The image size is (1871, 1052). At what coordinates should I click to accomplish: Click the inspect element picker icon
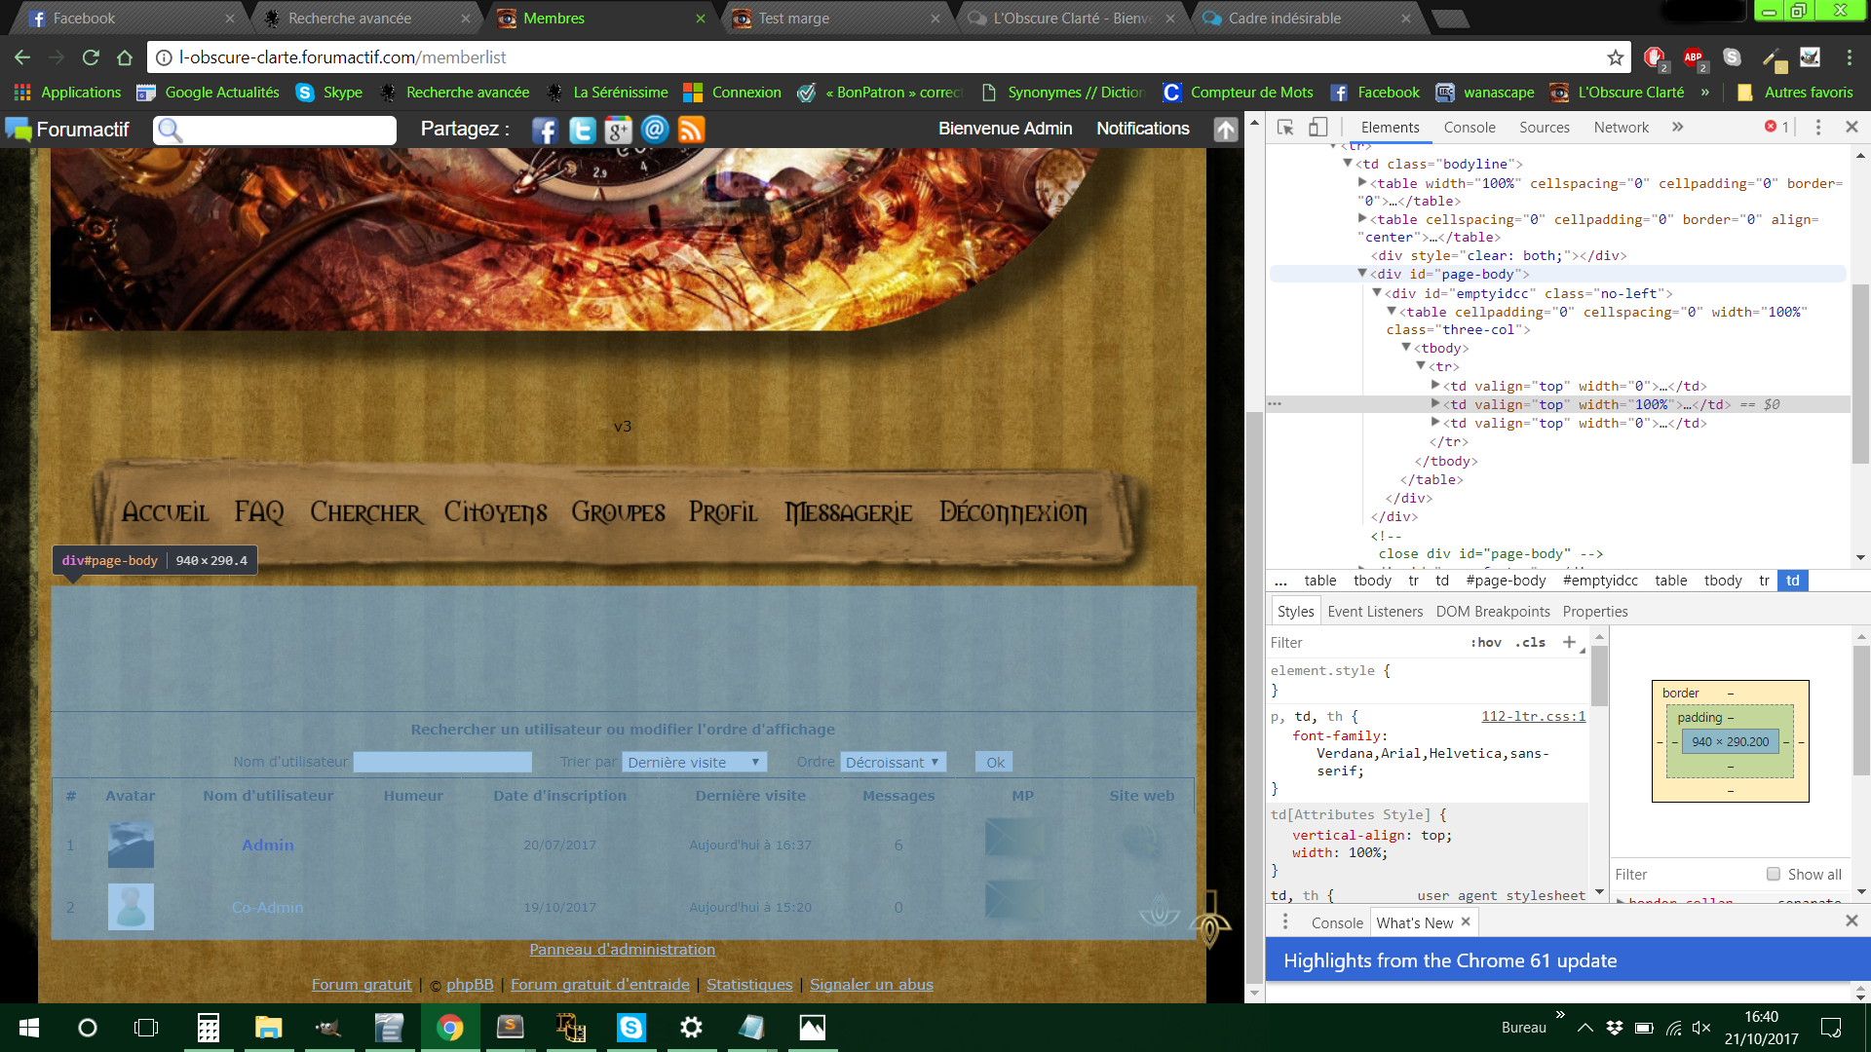point(1285,128)
